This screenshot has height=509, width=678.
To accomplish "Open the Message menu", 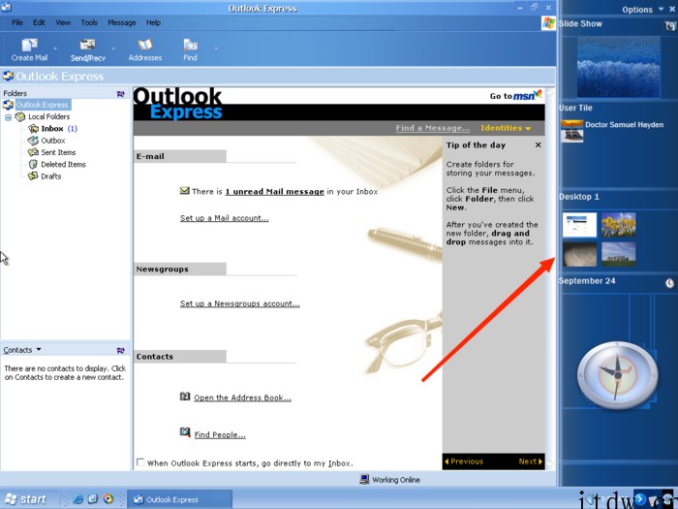I will point(122,22).
